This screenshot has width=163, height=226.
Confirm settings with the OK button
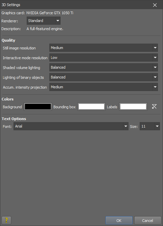(x=119, y=220)
